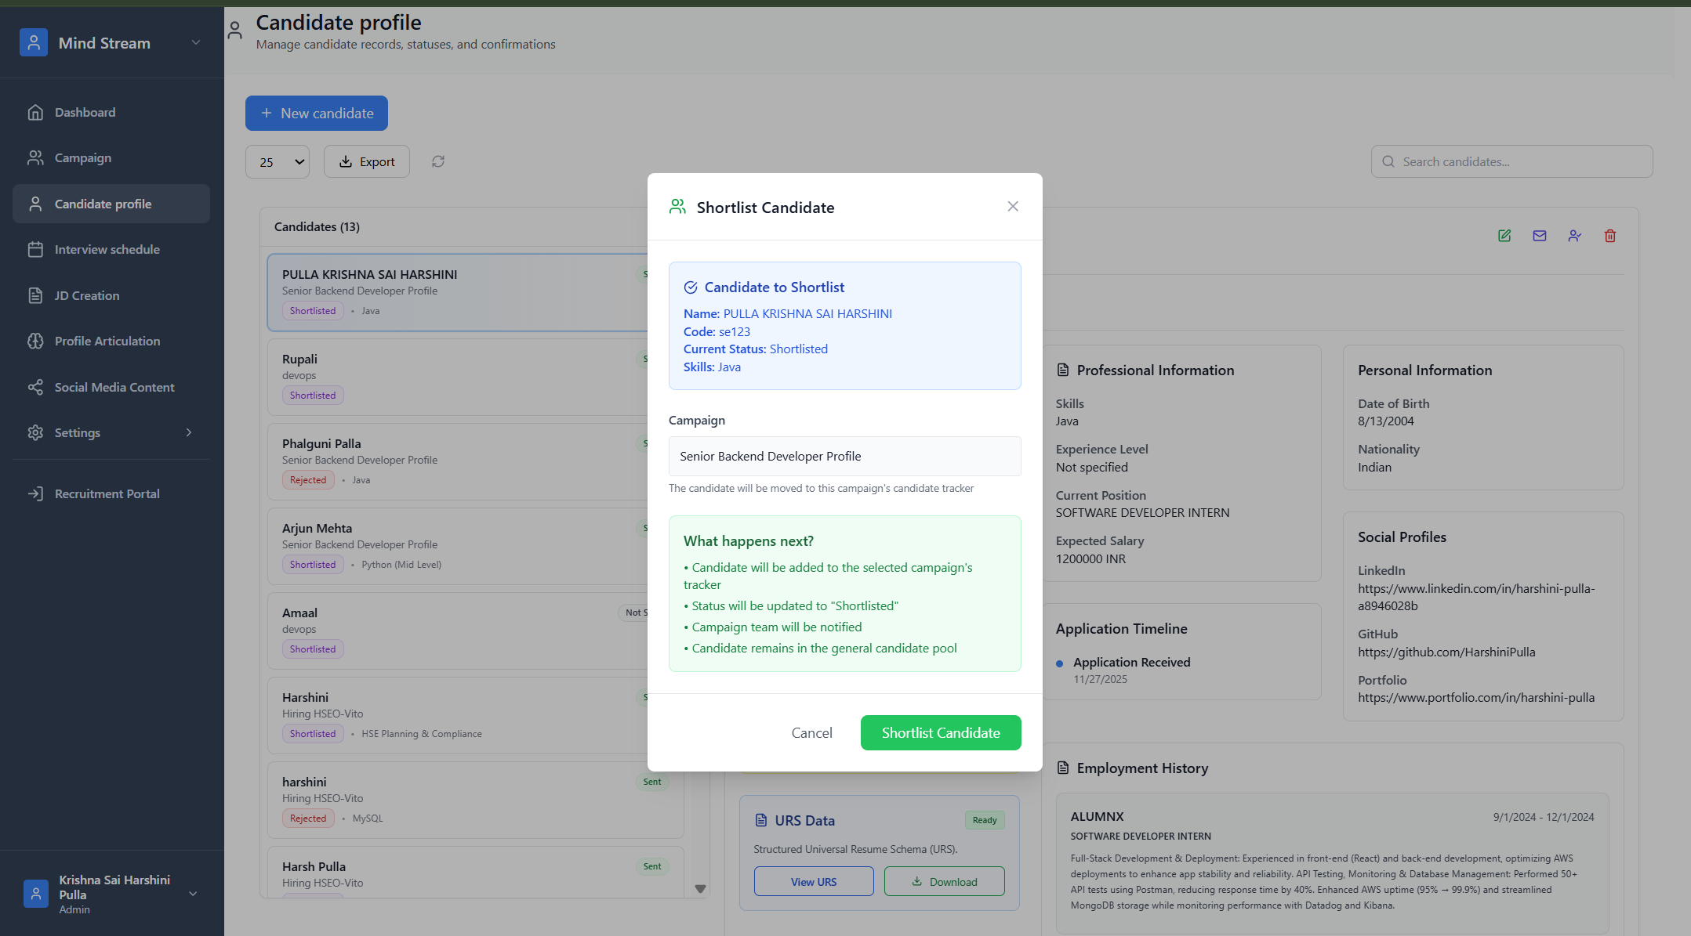
Task: Open Dashboard from the sidebar
Action: (x=85, y=112)
